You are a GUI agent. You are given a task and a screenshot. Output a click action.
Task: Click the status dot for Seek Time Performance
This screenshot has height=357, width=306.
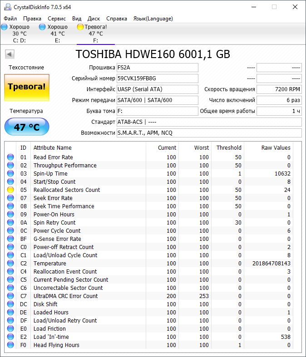click(10, 206)
